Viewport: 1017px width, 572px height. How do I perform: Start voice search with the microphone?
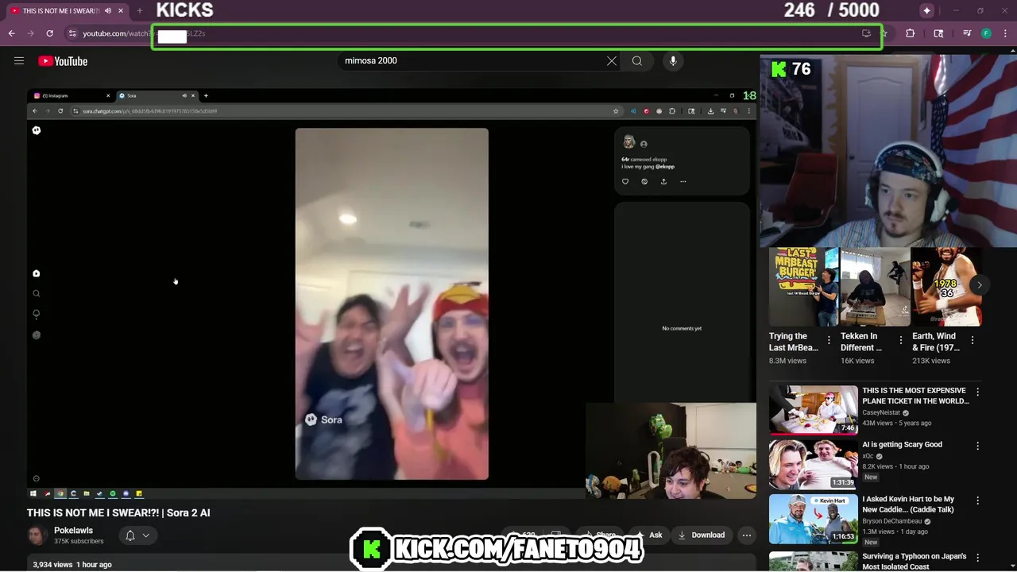673,61
